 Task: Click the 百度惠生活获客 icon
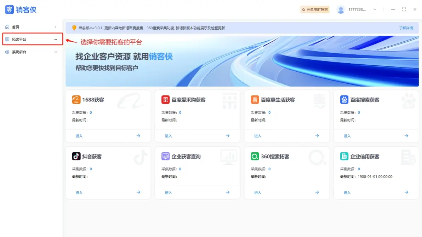[255, 100]
